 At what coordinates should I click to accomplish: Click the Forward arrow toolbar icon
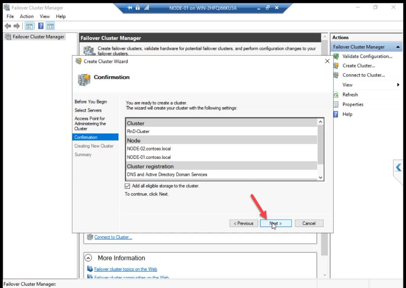[x=17, y=26]
